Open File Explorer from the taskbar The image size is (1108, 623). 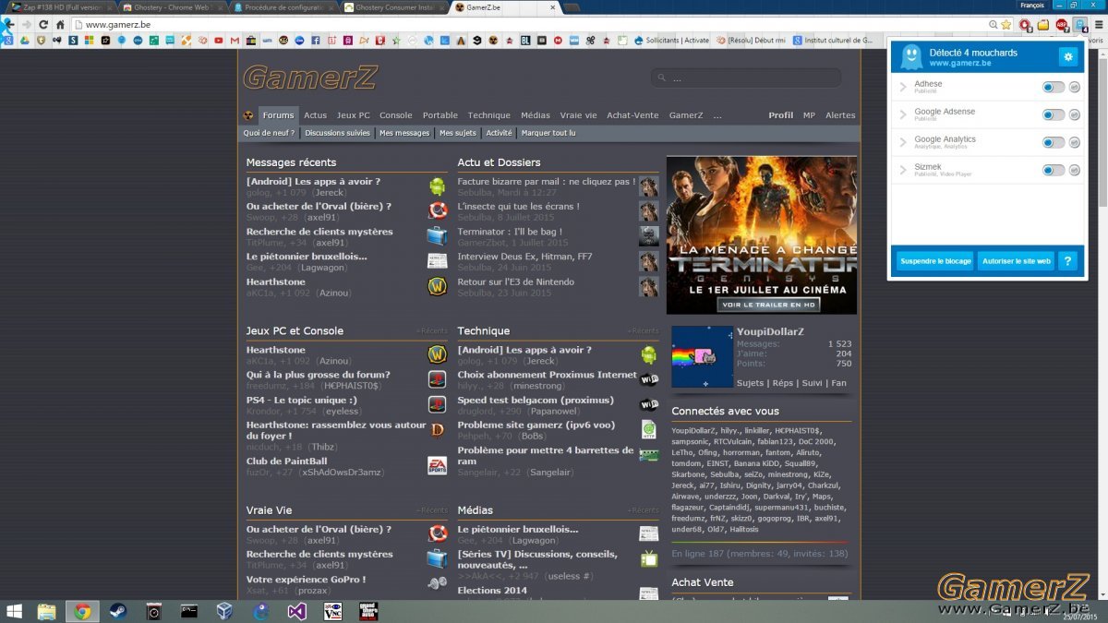[x=46, y=611]
